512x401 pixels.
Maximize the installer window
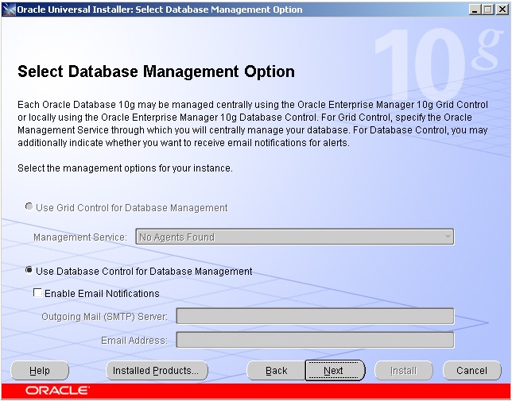point(487,10)
